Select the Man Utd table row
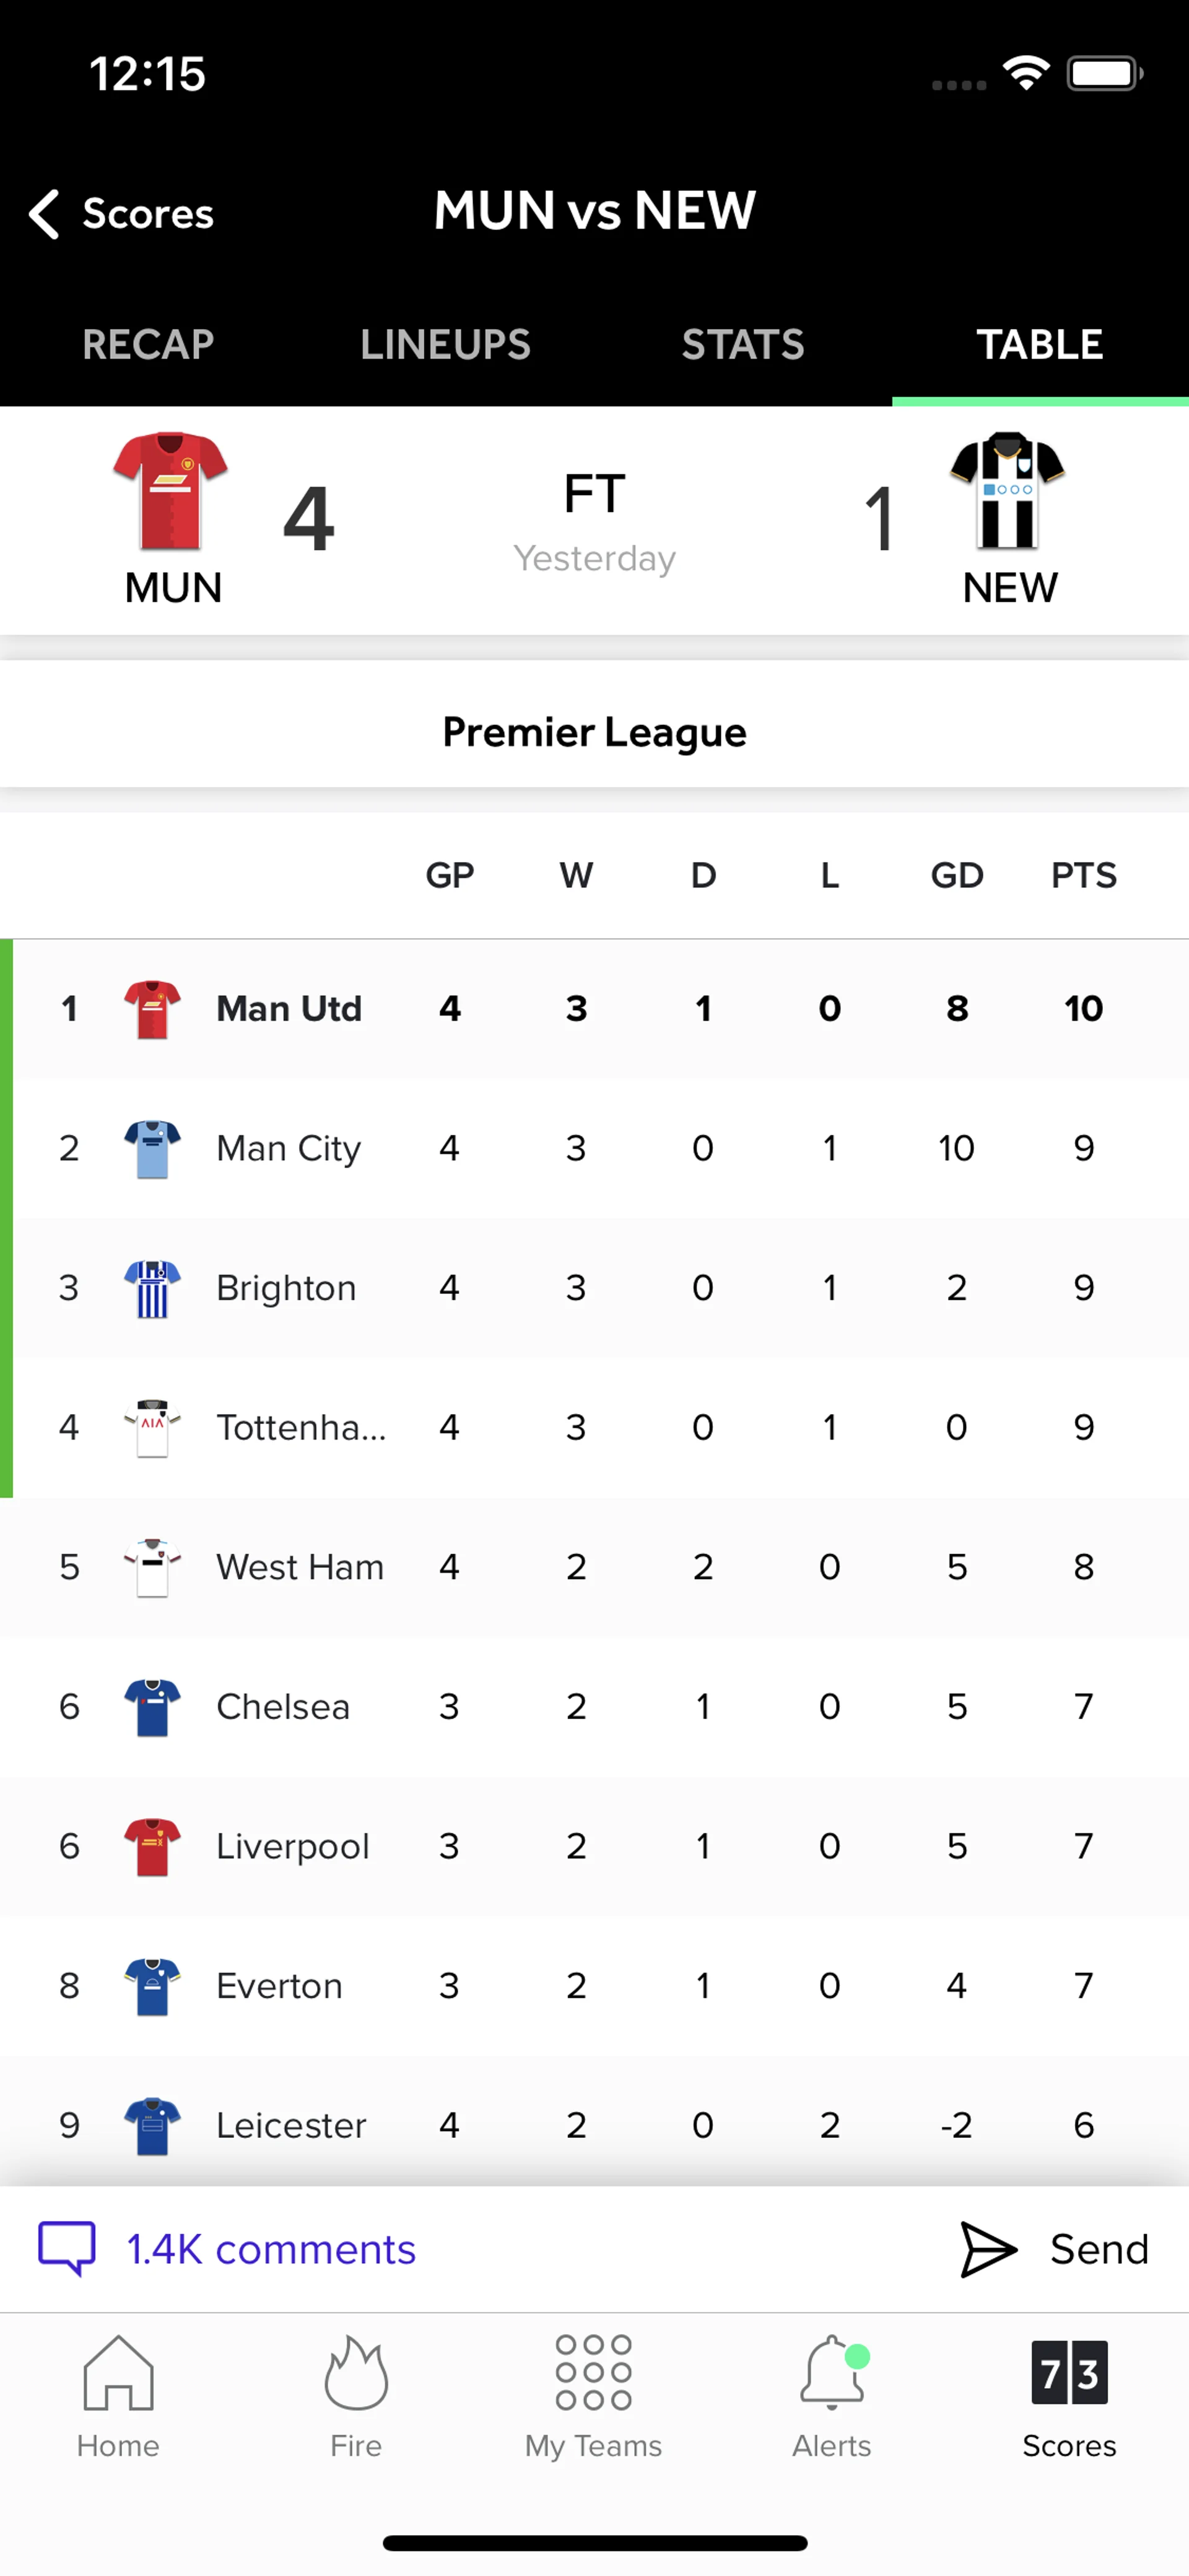1189x2576 pixels. point(594,1008)
